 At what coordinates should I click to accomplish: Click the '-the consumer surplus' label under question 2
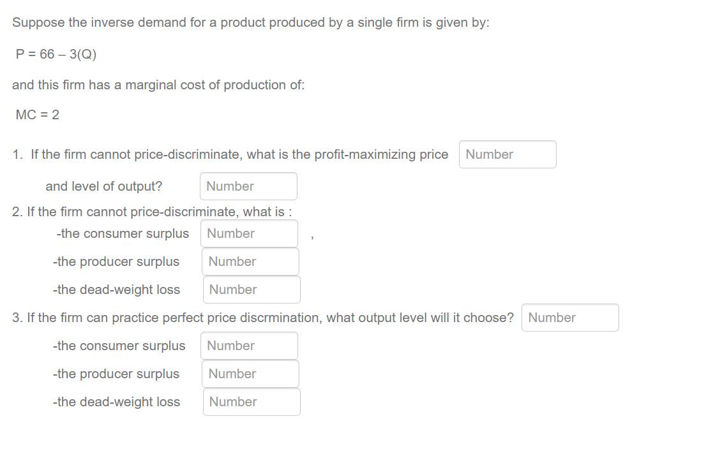(x=123, y=233)
